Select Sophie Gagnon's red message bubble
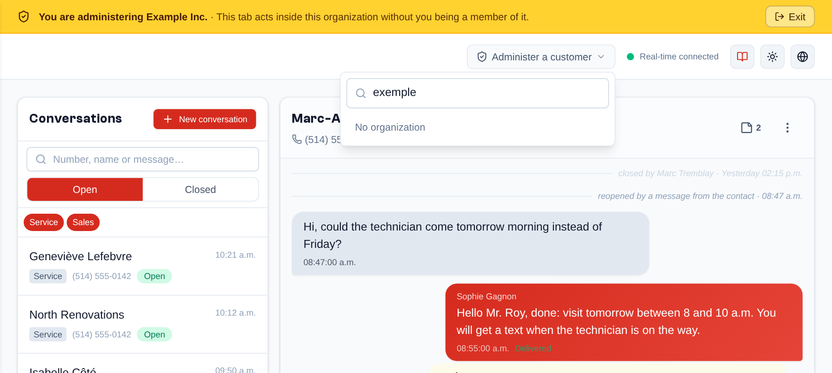The height and width of the screenshot is (373, 832). (624, 322)
